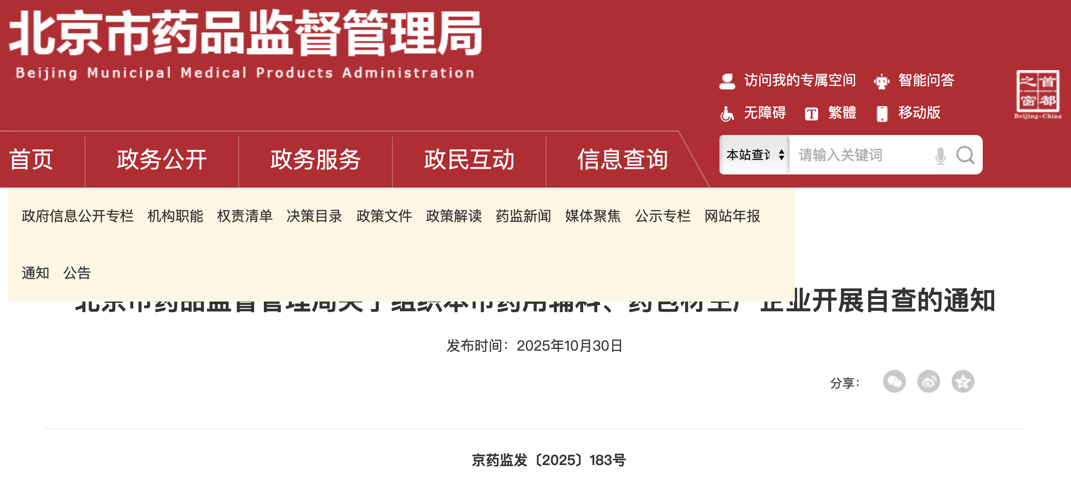The width and height of the screenshot is (1071, 483).
Task: Open 政民互动 navigation item
Action: (x=469, y=159)
